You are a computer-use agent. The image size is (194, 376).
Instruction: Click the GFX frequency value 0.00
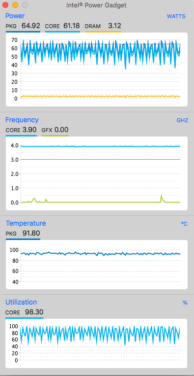[x=61, y=130]
